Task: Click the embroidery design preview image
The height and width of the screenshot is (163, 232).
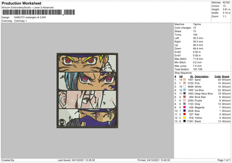Action: point(87,90)
